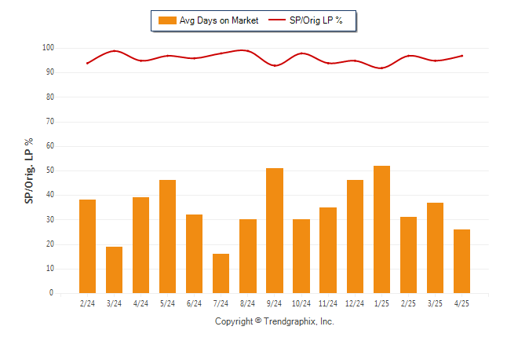Click the red line point above 8/24
The image size is (507, 341).
tap(248, 51)
